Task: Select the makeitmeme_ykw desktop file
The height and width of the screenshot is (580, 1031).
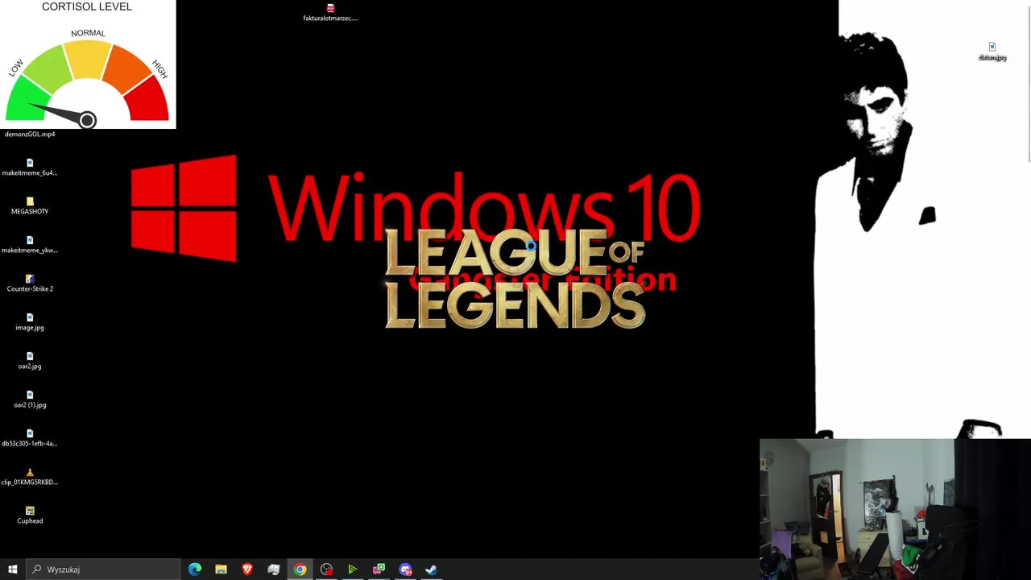Action: [30, 245]
